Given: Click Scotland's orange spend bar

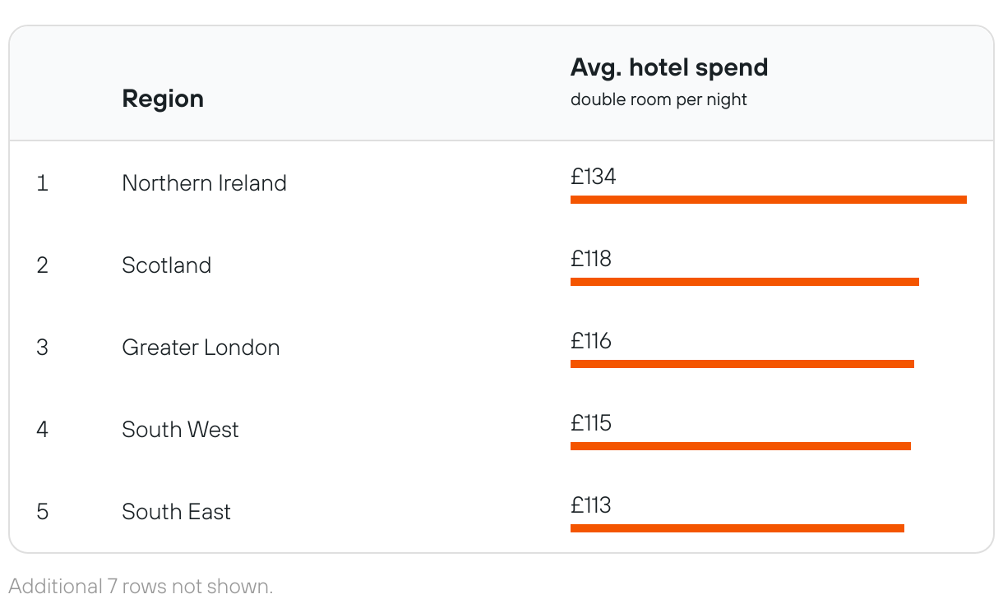Looking at the screenshot, I should [x=744, y=282].
